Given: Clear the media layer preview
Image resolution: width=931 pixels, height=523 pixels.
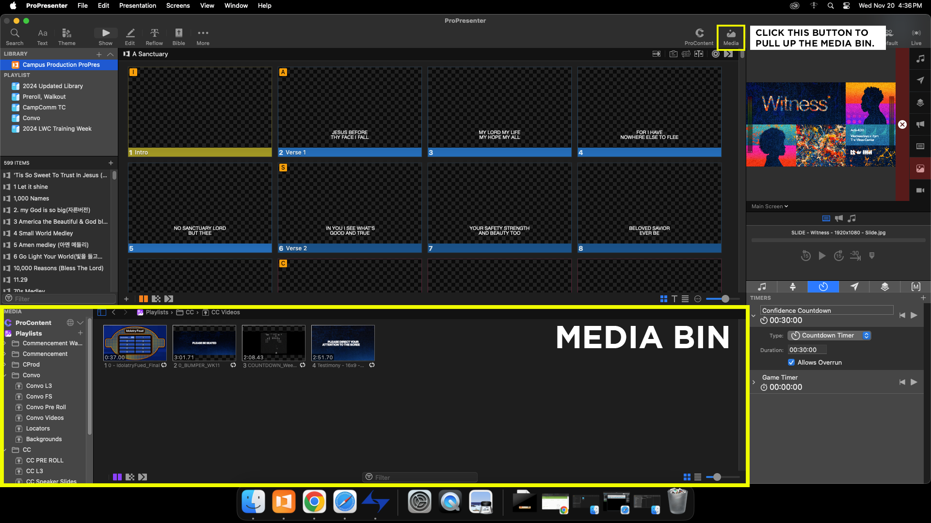Looking at the screenshot, I should coord(902,124).
